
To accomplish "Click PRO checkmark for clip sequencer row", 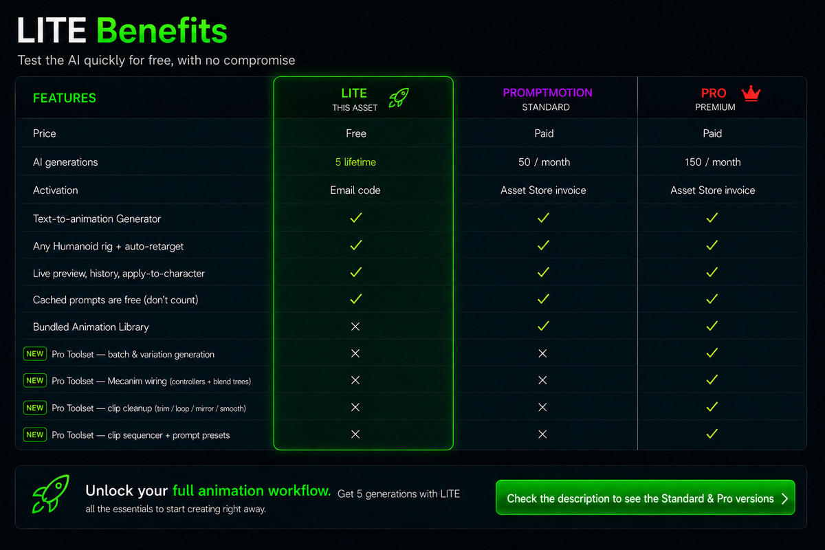I will (x=712, y=434).
